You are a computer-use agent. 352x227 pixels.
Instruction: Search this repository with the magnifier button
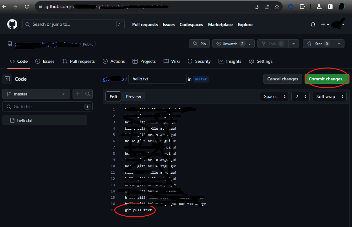88,94
